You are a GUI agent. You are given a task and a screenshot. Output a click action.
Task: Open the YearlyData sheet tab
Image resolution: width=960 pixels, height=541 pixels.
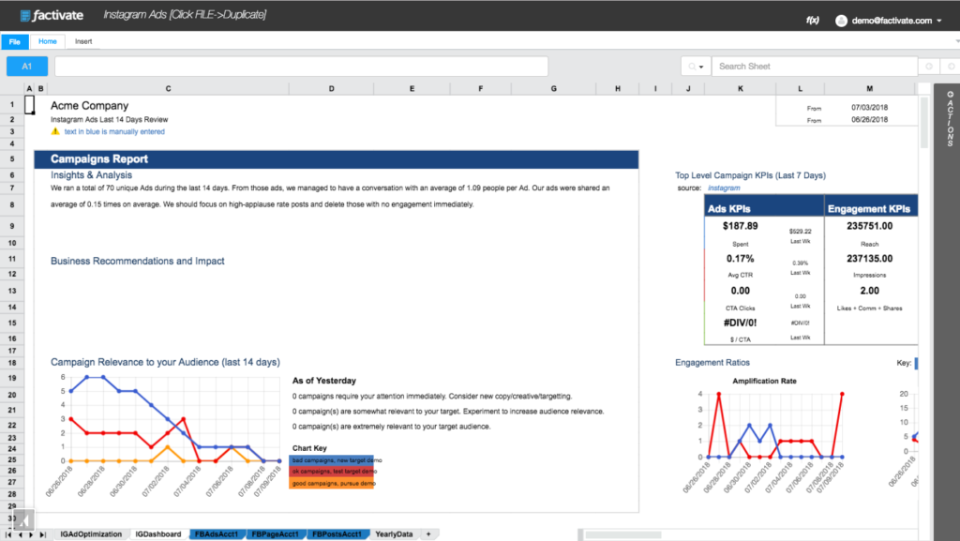tap(395, 534)
